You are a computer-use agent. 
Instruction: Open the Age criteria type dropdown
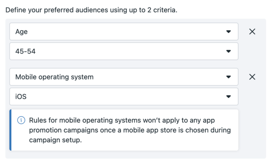click(124, 31)
